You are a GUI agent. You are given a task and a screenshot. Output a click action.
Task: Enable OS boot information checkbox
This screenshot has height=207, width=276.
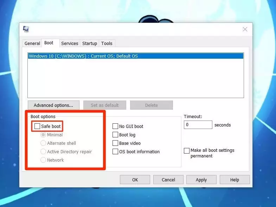tap(115, 151)
